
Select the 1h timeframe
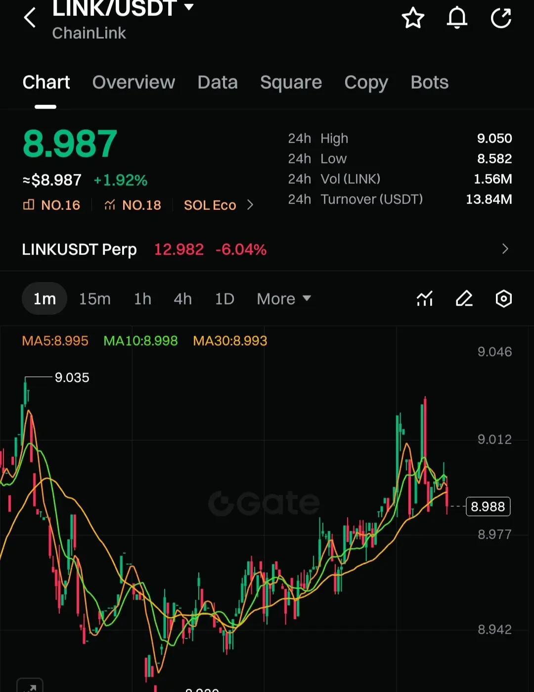click(142, 299)
